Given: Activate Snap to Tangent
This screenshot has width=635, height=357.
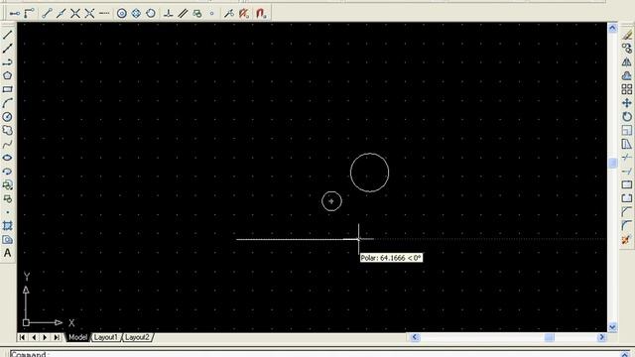Looking at the screenshot, I should pyautogui.click(x=151, y=13).
